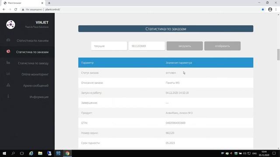This screenshot has height=157, width=280.
Task: Click the Пакеты order description value
Action: (x=172, y=83)
